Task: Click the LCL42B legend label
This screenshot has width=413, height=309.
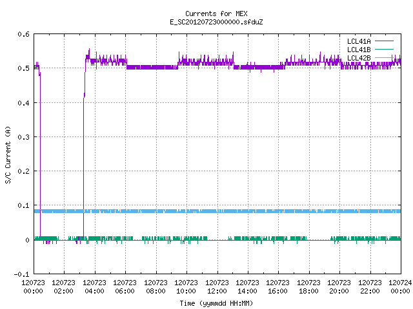Action: [x=359, y=58]
